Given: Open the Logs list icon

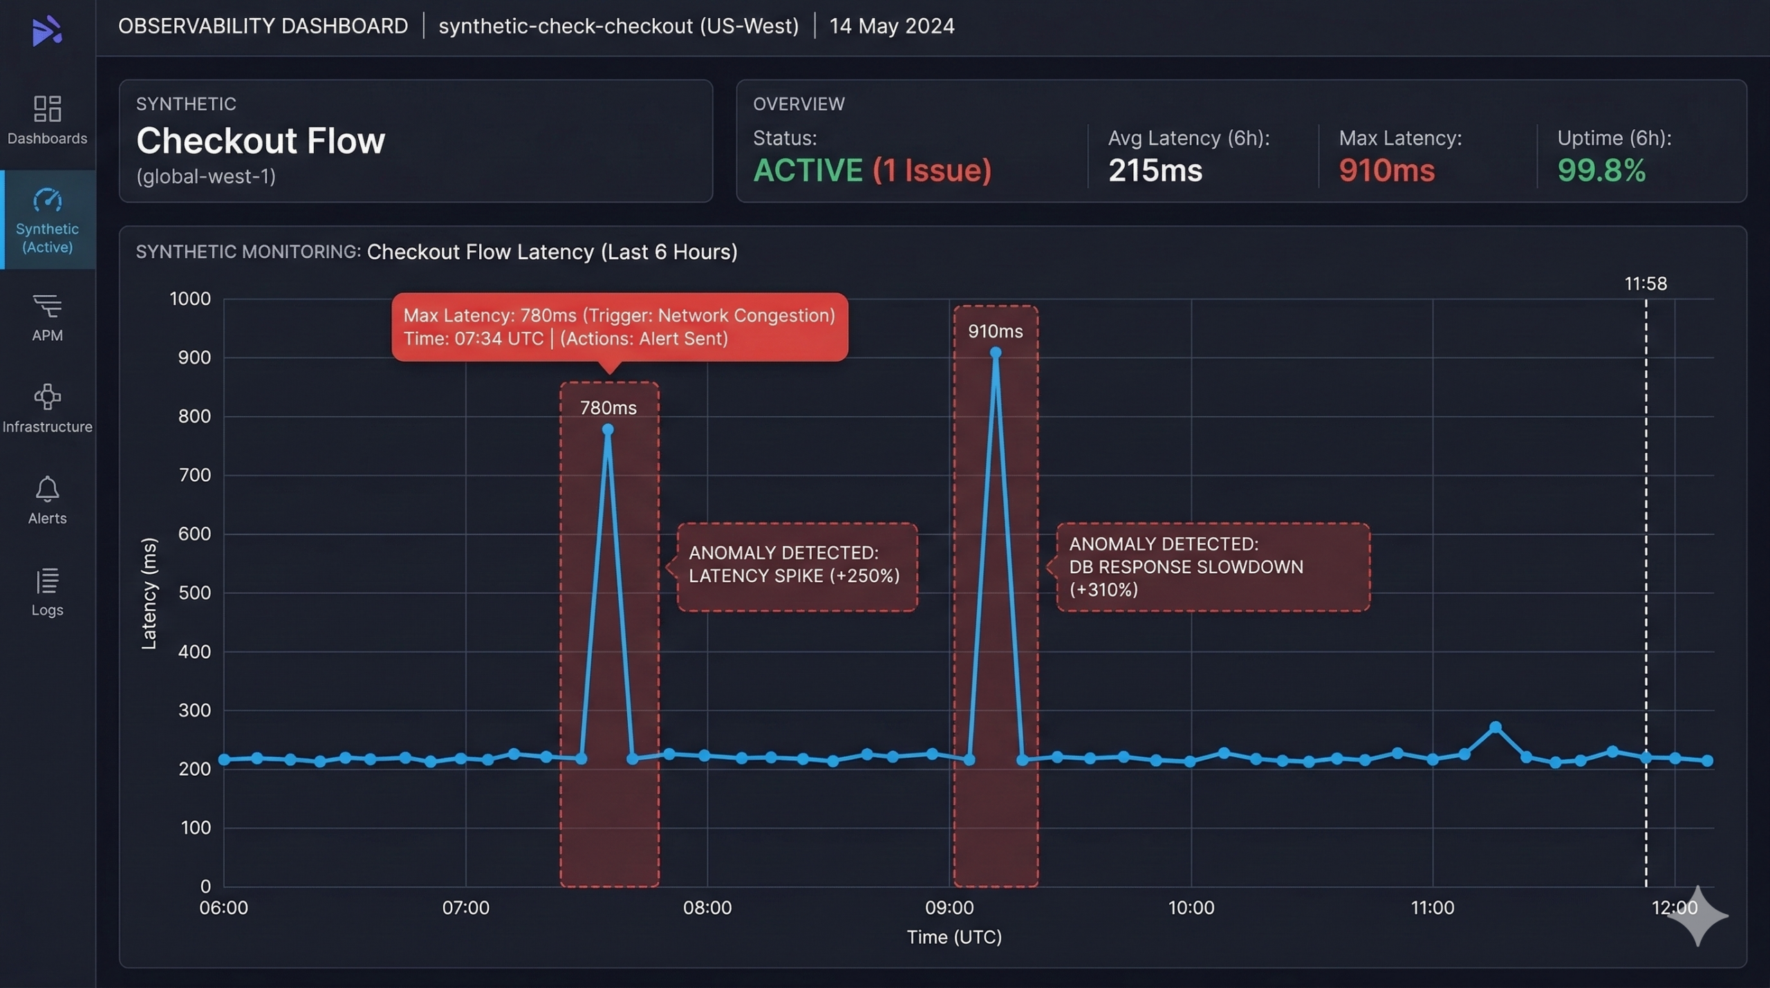Looking at the screenshot, I should pyautogui.click(x=47, y=581).
